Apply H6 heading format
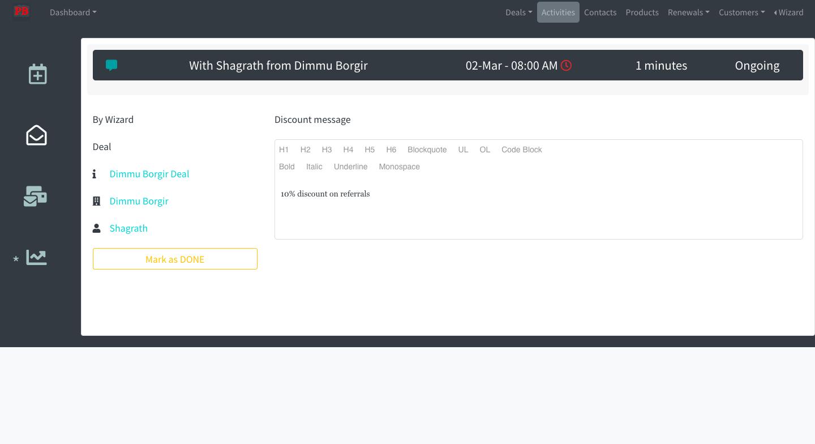The height and width of the screenshot is (444, 815). [x=391, y=150]
